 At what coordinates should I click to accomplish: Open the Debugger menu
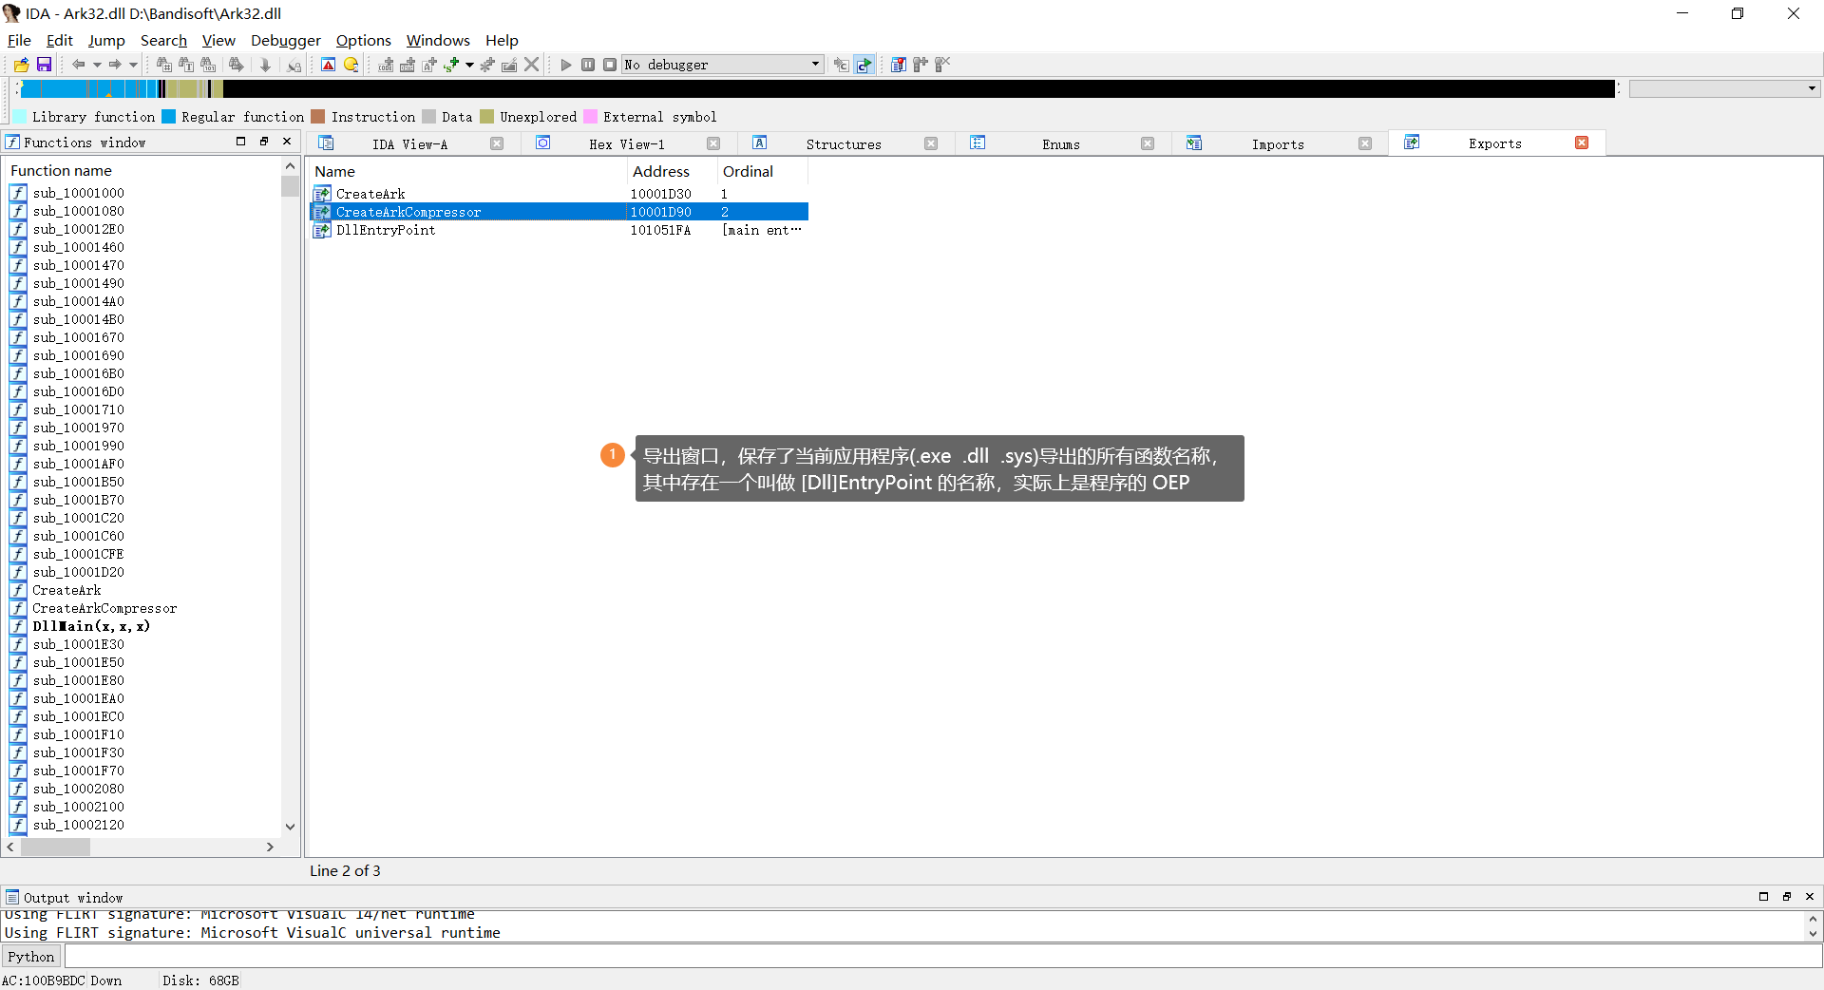point(286,40)
